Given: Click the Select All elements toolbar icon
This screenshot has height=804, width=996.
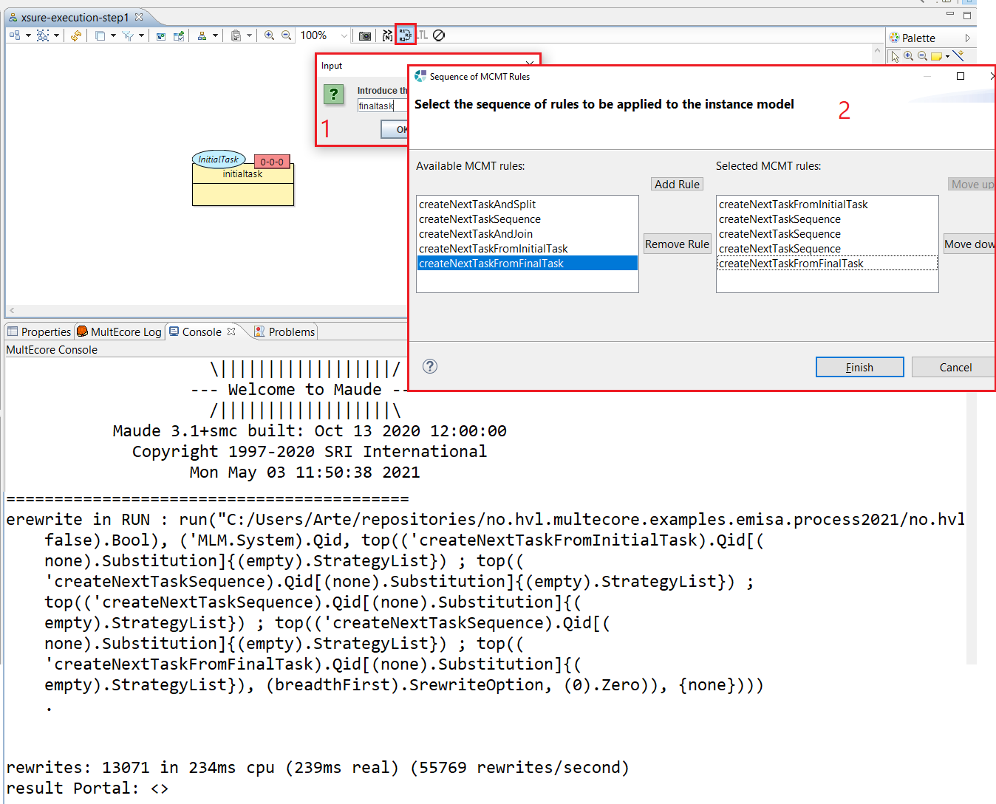Looking at the screenshot, I should coord(43,35).
